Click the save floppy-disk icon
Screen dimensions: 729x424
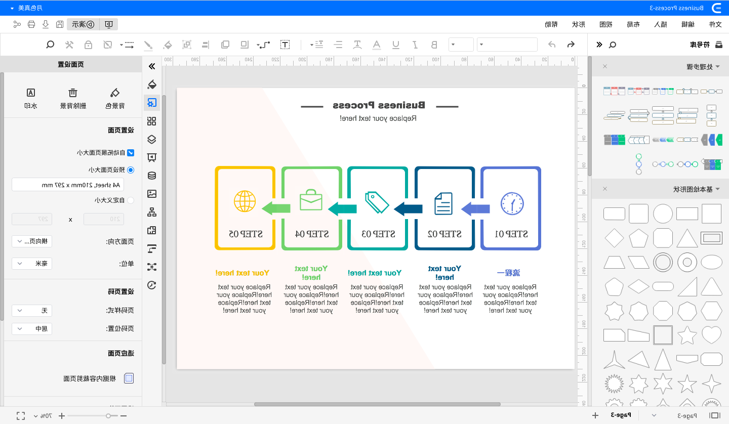(x=60, y=24)
